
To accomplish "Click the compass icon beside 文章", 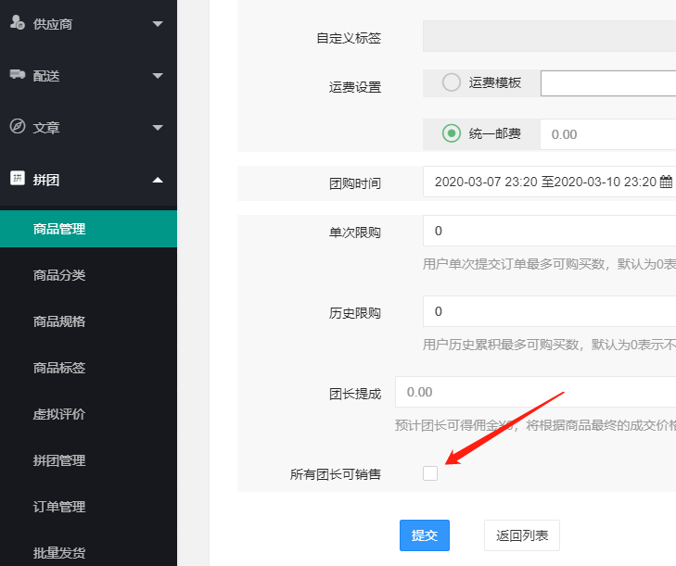I will 18,126.
